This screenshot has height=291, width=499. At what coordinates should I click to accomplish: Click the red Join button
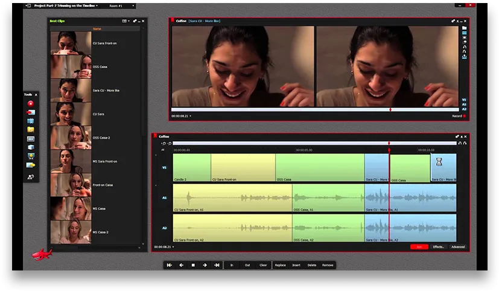tap(419, 247)
